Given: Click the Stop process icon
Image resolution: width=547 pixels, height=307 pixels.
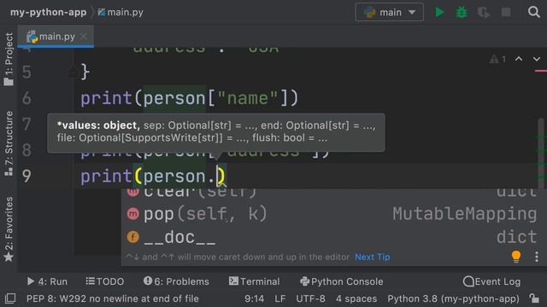Looking at the screenshot, I should pyautogui.click(x=506, y=12).
